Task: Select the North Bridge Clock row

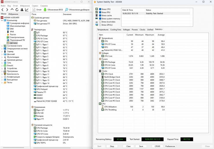Action: 132,77
